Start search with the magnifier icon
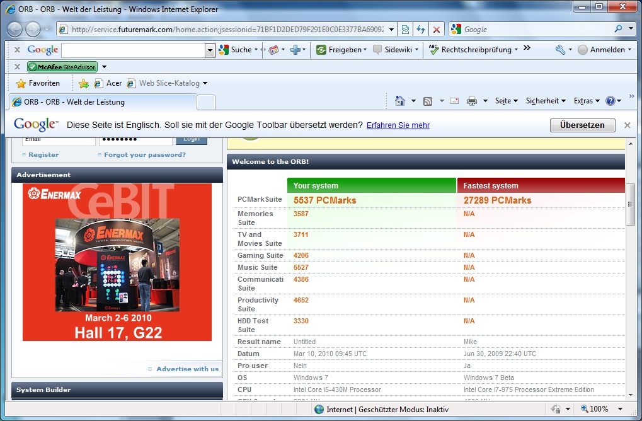642x421 pixels. click(x=618, y=29)
